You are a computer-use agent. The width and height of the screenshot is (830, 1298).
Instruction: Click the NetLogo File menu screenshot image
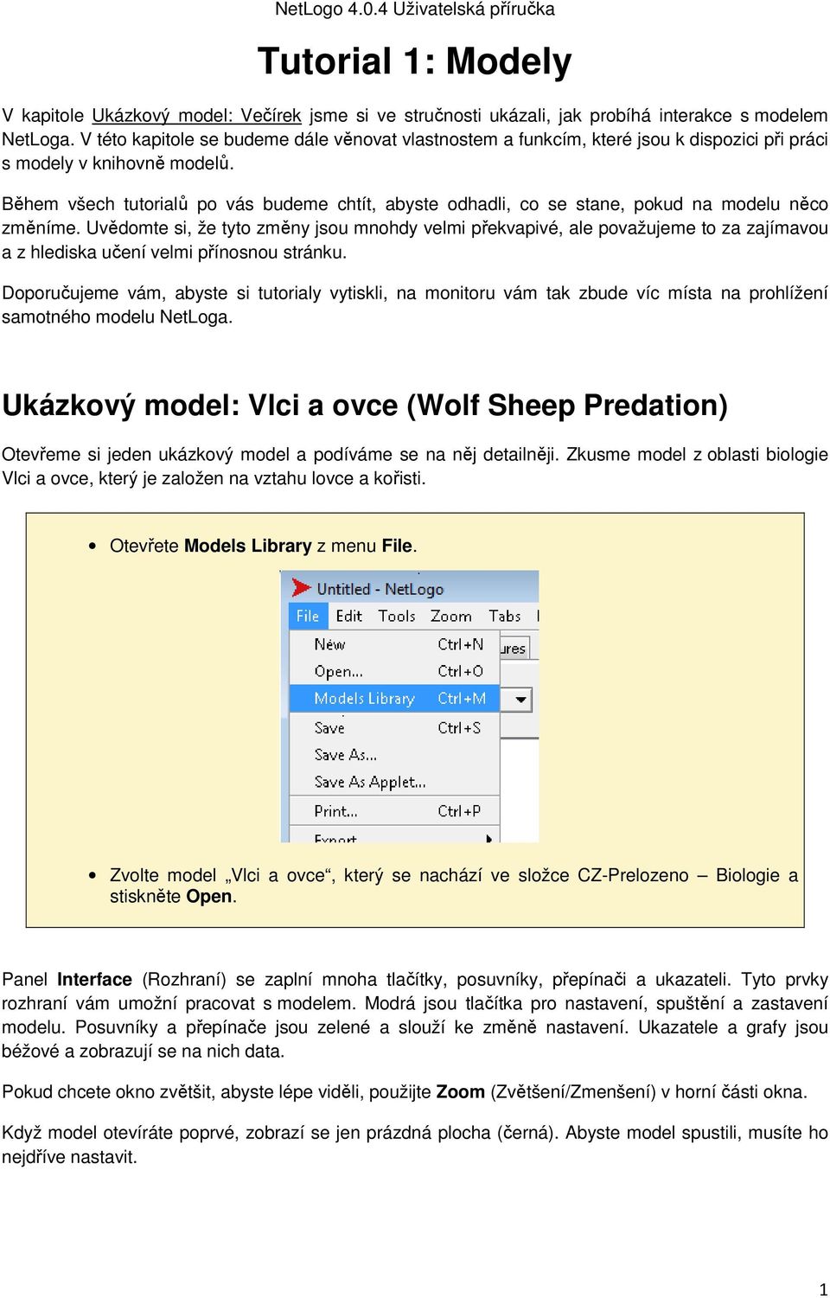[x=410, y=707]
